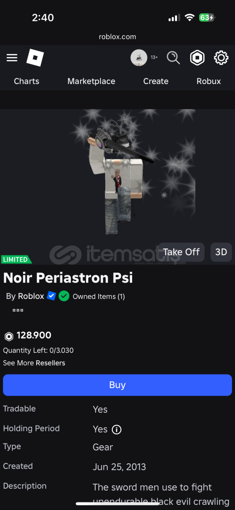
Task: Open the Create tab
Action: click(156, 81)
